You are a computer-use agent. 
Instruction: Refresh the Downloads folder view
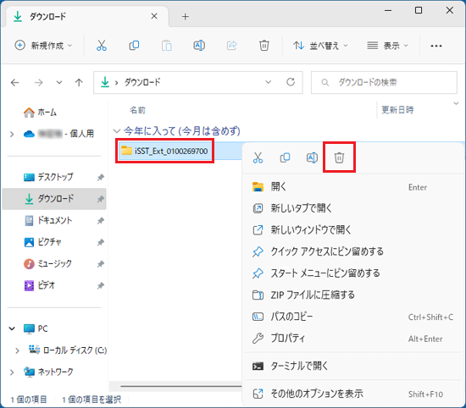(x=291, y=82)
